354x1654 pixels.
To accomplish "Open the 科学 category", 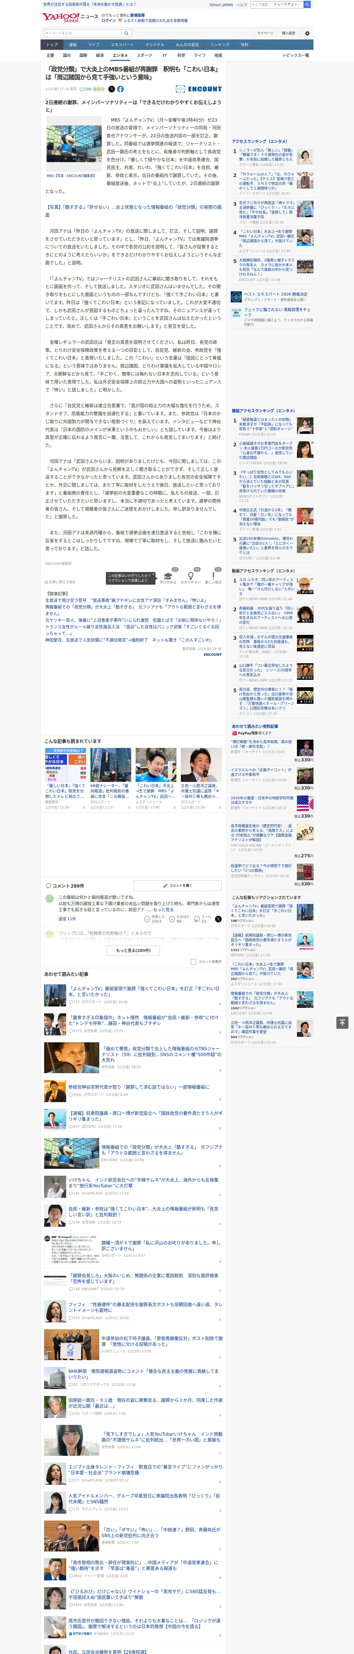I will point(181,55).
